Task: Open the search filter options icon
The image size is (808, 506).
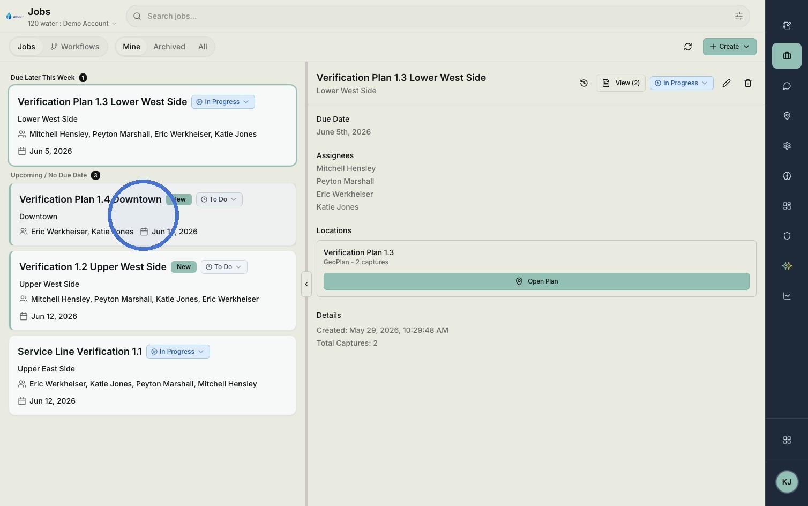Action: (739, 16)
